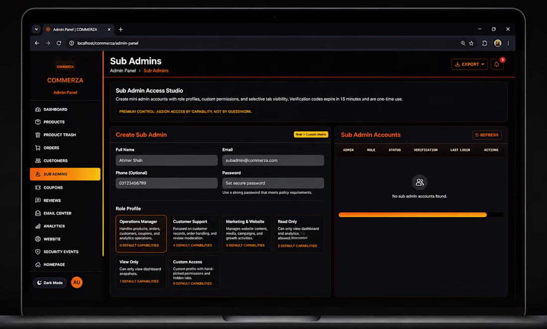View site information icon in address bar

(x=72, y=43)
